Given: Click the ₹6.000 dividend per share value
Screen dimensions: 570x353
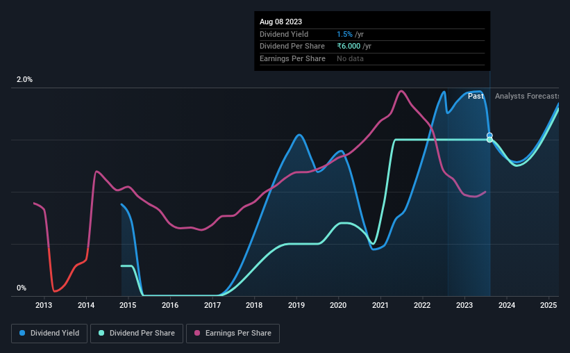Looking at the screenshot, I should coord(349,47).
